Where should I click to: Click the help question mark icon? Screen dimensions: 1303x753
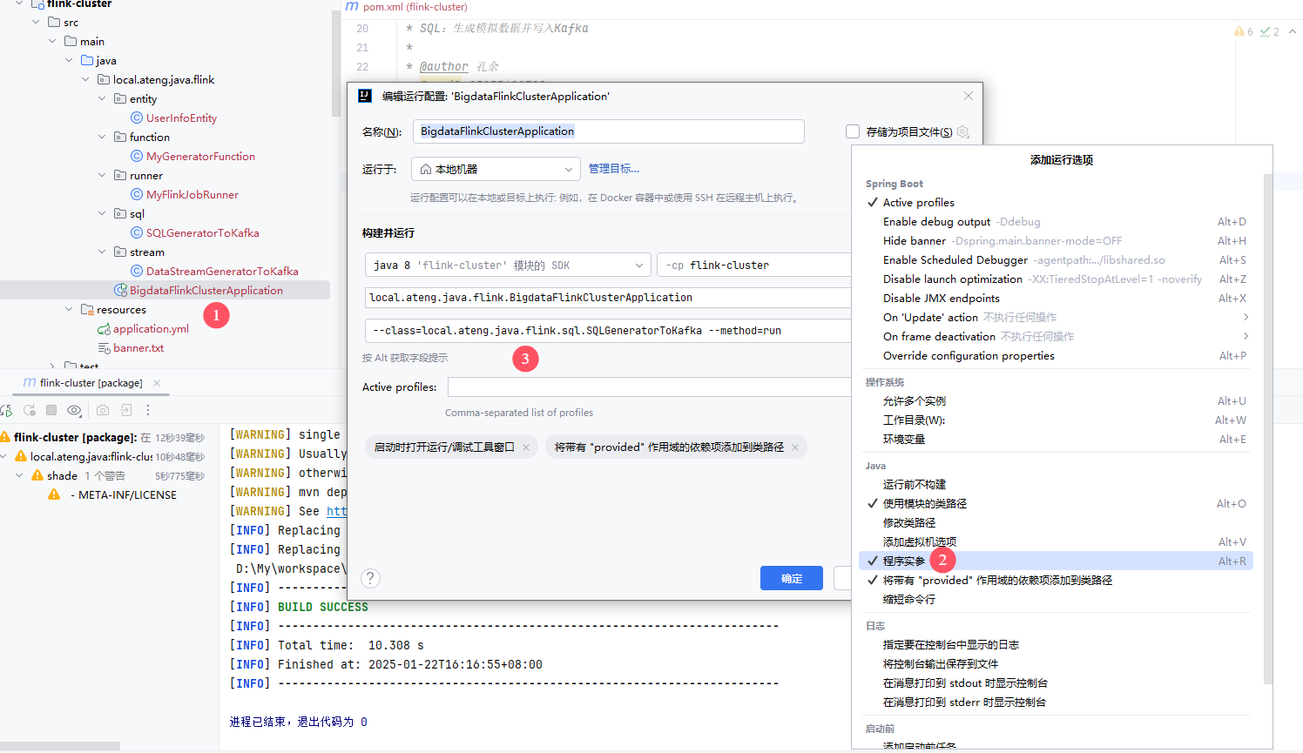coord(370,578)
